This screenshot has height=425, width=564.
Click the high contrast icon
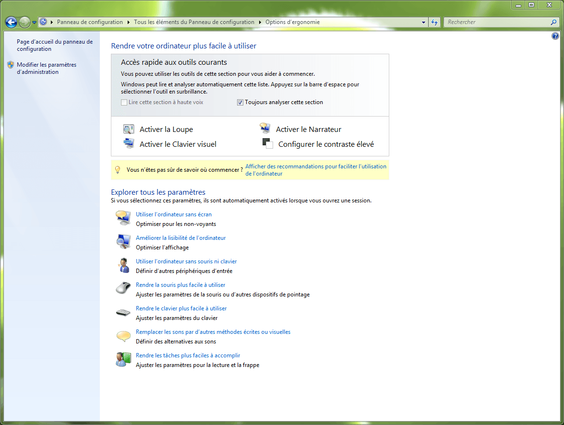(x=268, y=143)
